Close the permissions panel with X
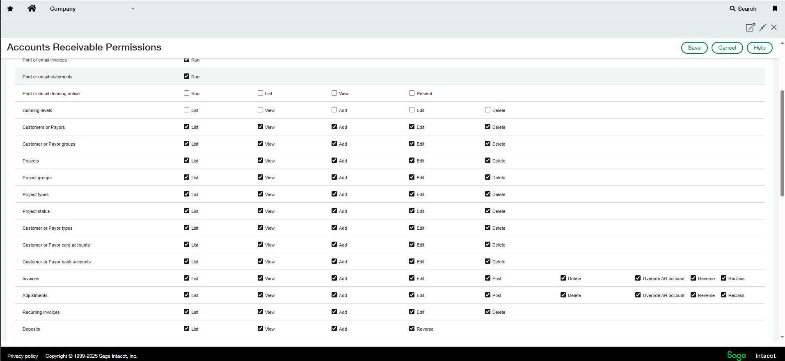 (x=774, y=27)
